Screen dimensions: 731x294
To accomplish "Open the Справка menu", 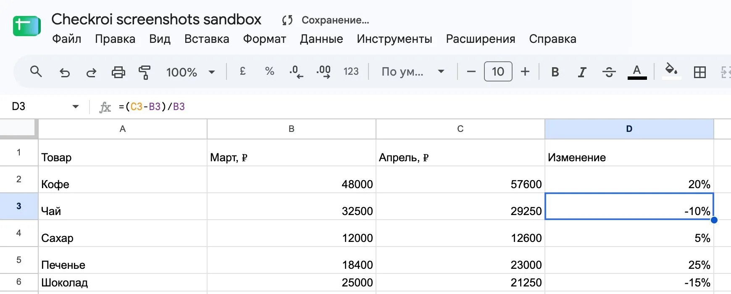I will pyautogui.click(x=552, y=39).
